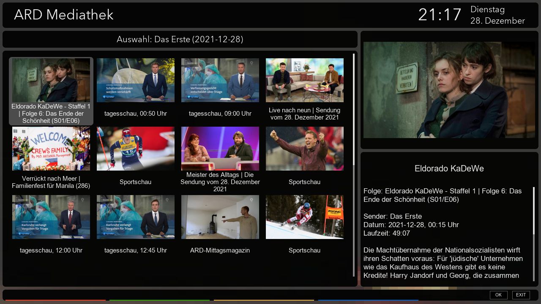The image size is (541, 304).
Task: Click the blue color key bar
Action: click(x=368, y=300)
